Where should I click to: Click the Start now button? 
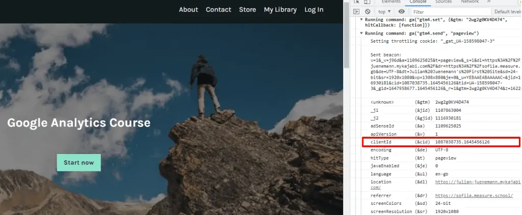(x=79, y=163)
